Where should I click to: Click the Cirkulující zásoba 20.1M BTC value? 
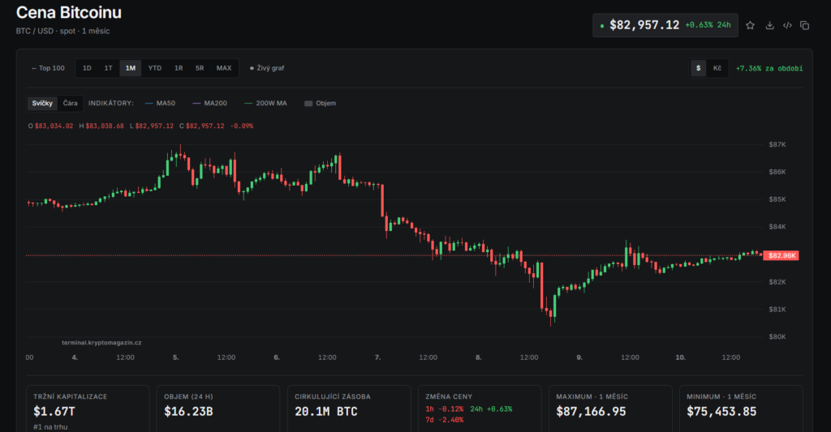[x=326, y=412]
